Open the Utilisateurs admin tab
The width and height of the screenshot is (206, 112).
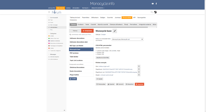(x=95, y=17)
